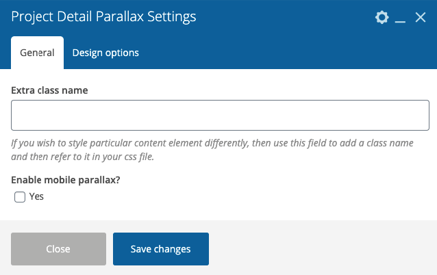Click the italic help text about class names

212,150
